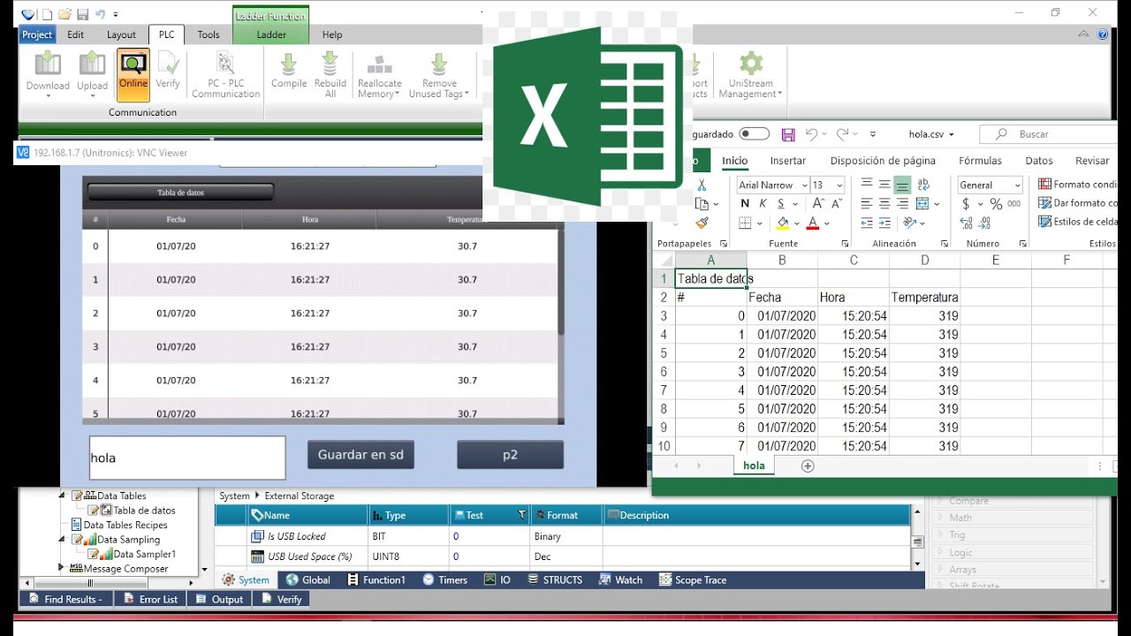Screen dimensions: 1131x636
Task: Open UniStream Management dropdown
Action: point(750,75)
